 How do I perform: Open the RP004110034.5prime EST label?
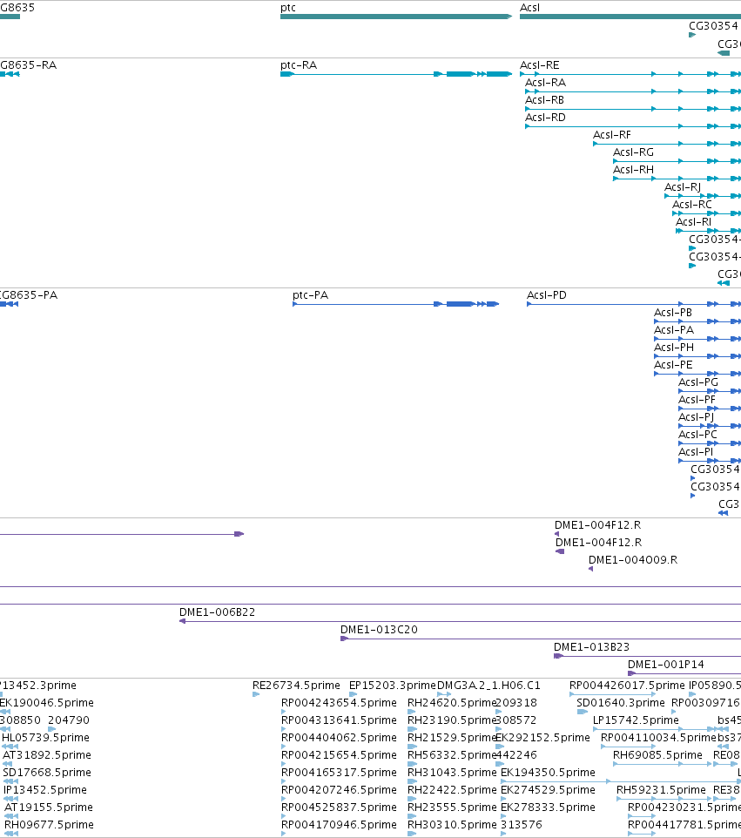pos(658,738)
